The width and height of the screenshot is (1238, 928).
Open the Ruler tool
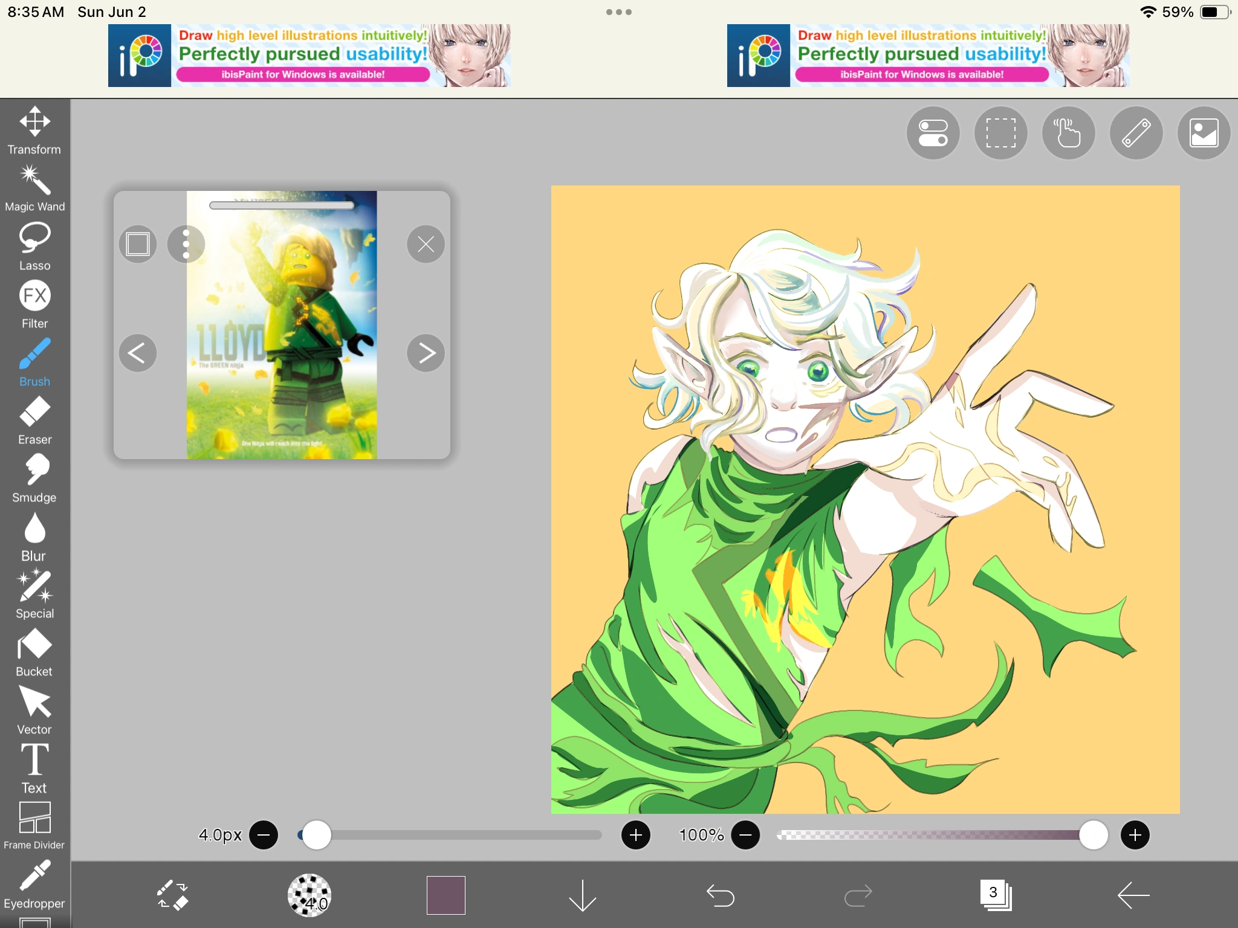(1136, 134)
